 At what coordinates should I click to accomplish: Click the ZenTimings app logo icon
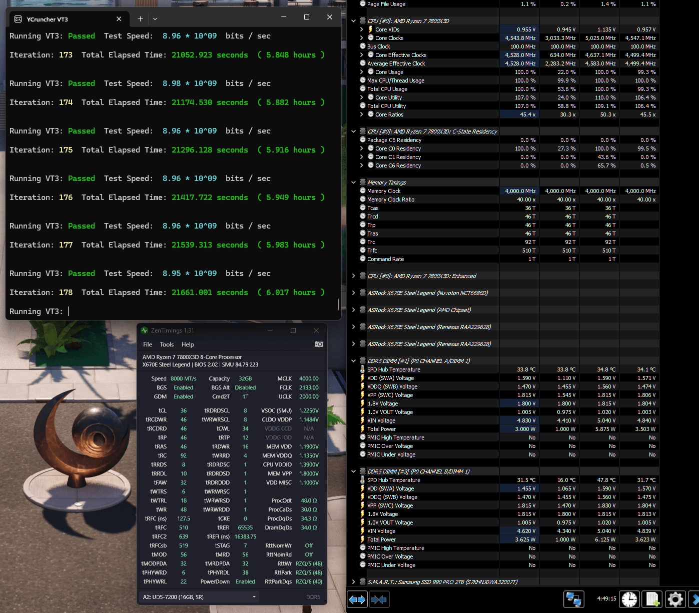tap(145, 330)
